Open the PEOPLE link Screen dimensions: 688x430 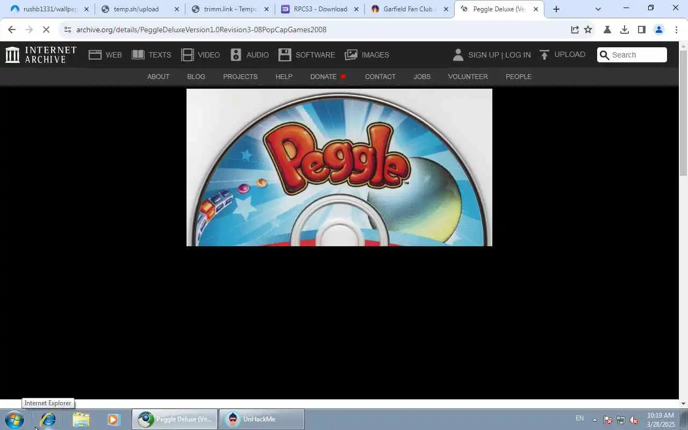coord(518,77)
